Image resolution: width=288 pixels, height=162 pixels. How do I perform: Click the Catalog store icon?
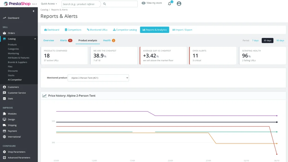tap(4, 39)
